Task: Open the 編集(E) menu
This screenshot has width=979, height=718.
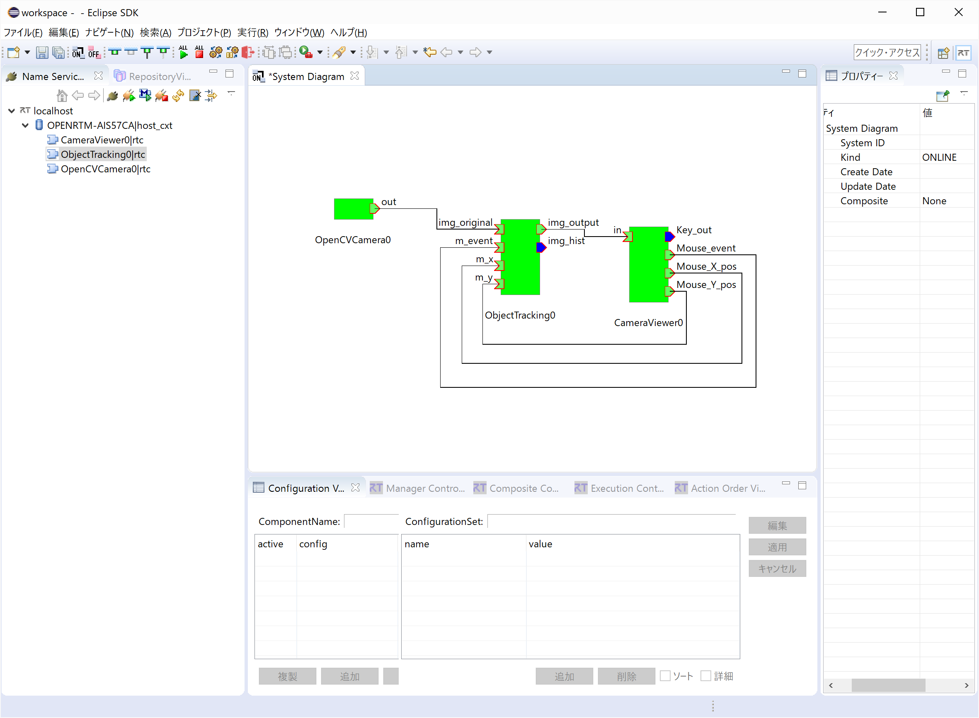Action: (64, 33)
